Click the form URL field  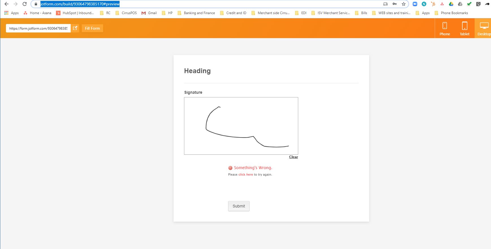point(38,28)
